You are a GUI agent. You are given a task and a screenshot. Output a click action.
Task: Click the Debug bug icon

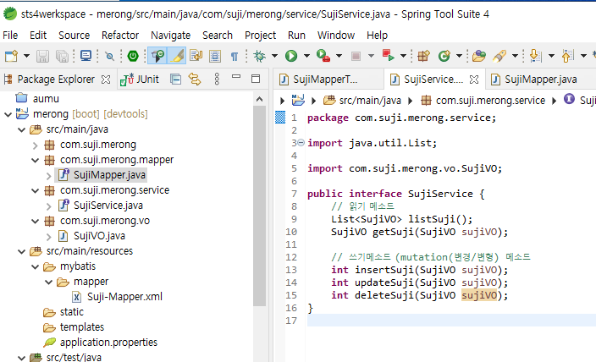point(260,56)
